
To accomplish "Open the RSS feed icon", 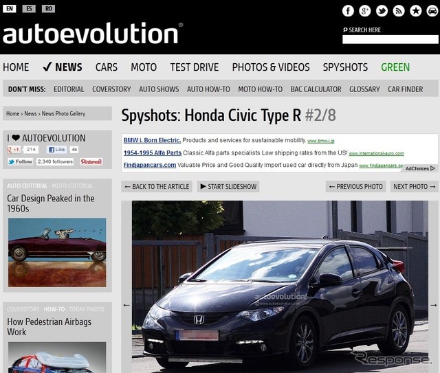I will (x=399, y=11).
